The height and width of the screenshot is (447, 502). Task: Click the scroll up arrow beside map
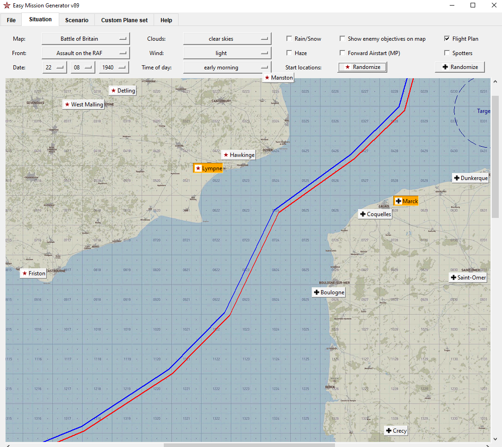[x=495, y=81]
